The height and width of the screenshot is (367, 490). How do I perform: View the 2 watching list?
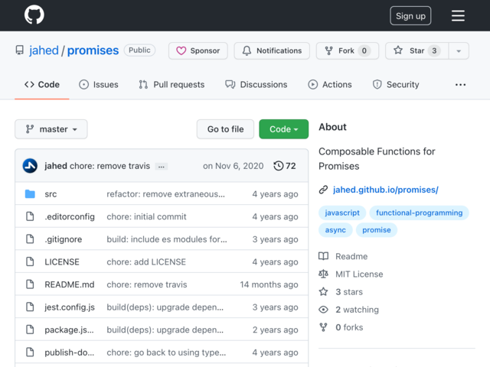(348, 310)
